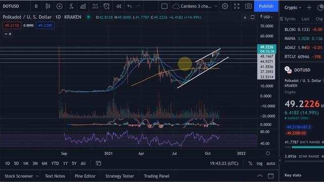Open the financials bar chart icon
324x182 pixels.
pyautogui.click(x=83, y=6)
